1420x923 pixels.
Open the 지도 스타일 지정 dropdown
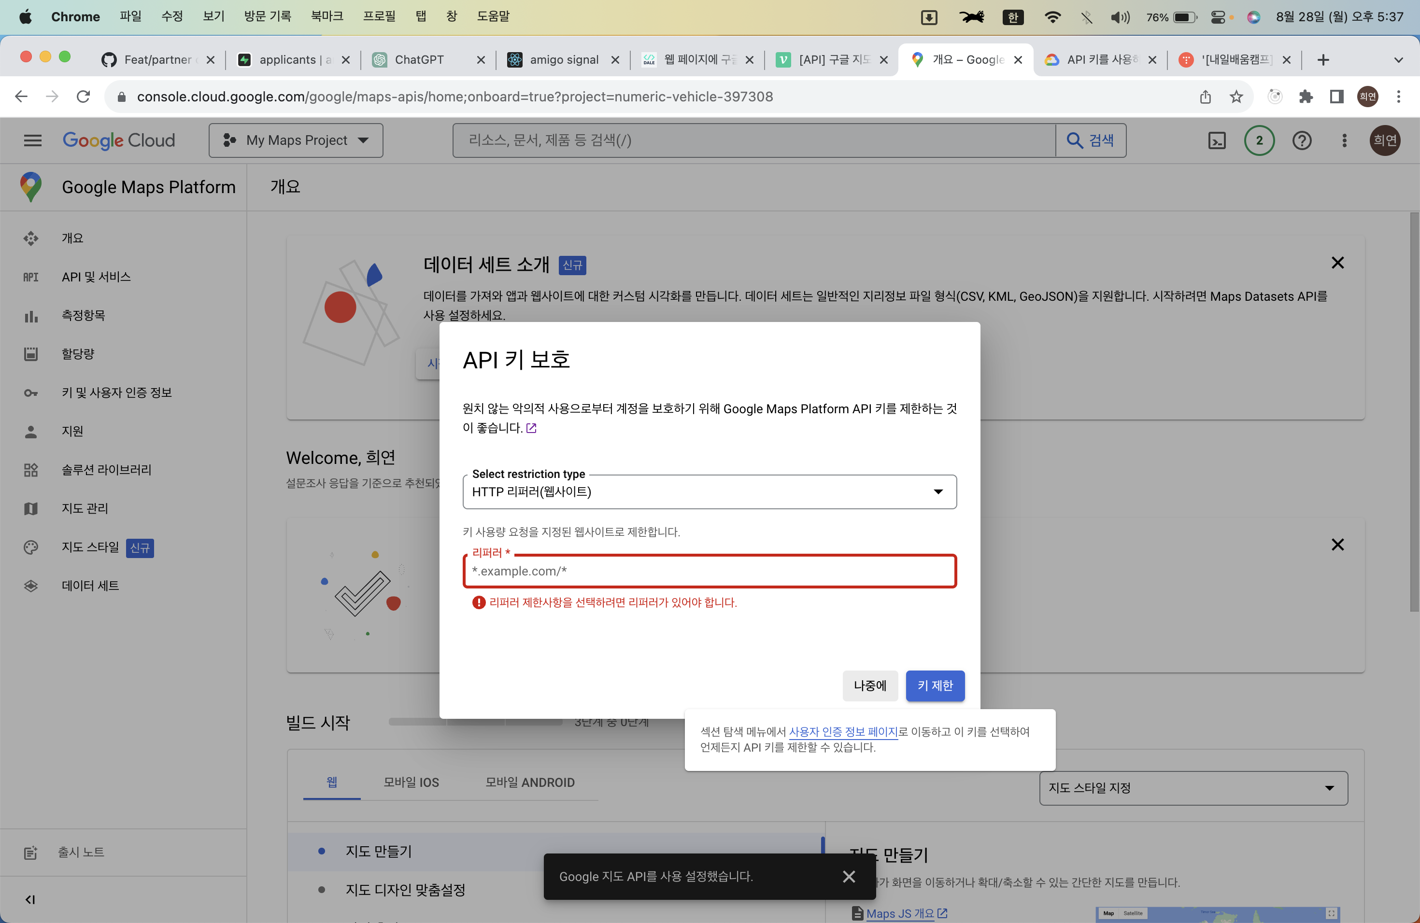1193,788
